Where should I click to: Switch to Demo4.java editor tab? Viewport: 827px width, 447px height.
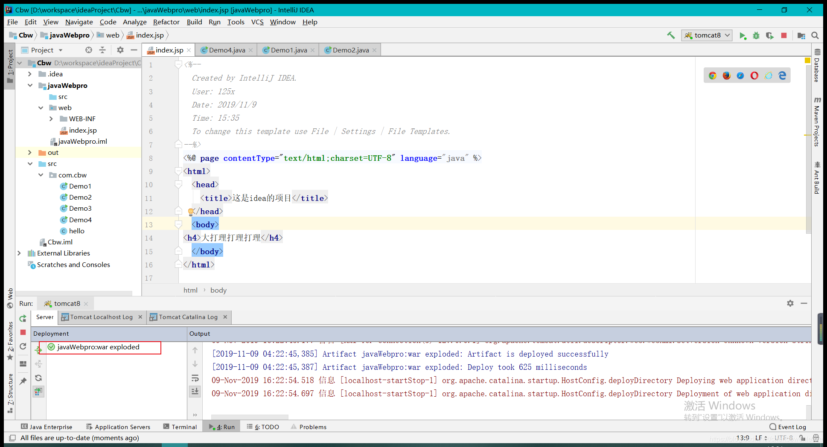click(227, 50)
